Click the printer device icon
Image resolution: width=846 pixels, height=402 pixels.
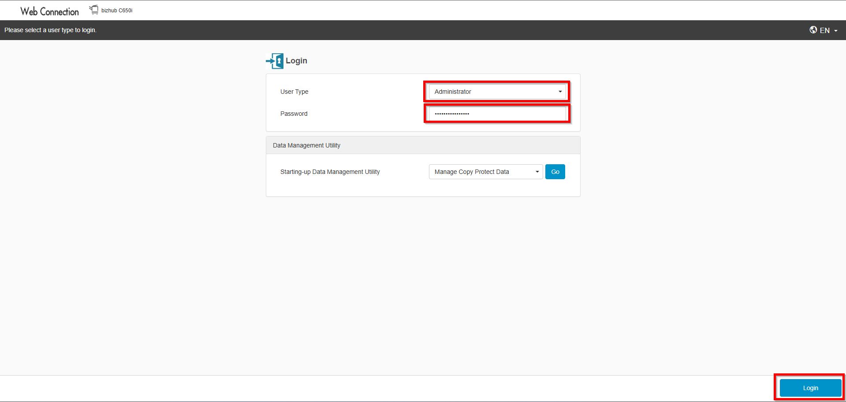(x=94, y=10)
